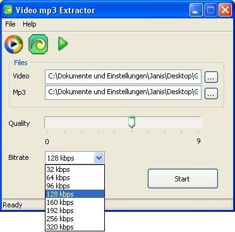Click the Bitrate label
Image resolution: width=235 pixels, height=232 pixels.
point(18,157)
